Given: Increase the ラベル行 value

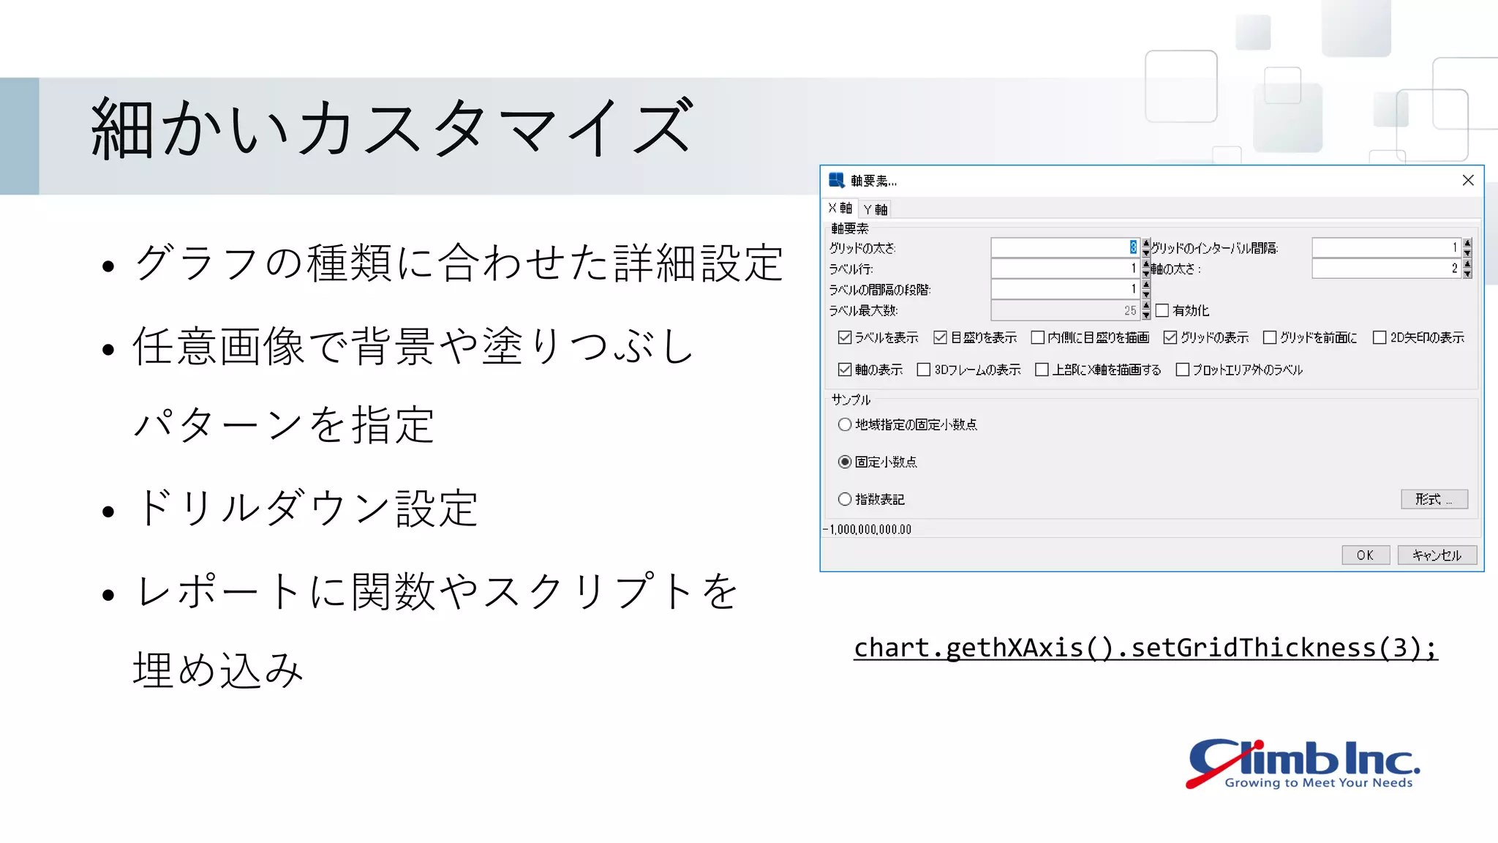Looking at the screenshot, I should pyautogui.click(x=1146, y=263).
